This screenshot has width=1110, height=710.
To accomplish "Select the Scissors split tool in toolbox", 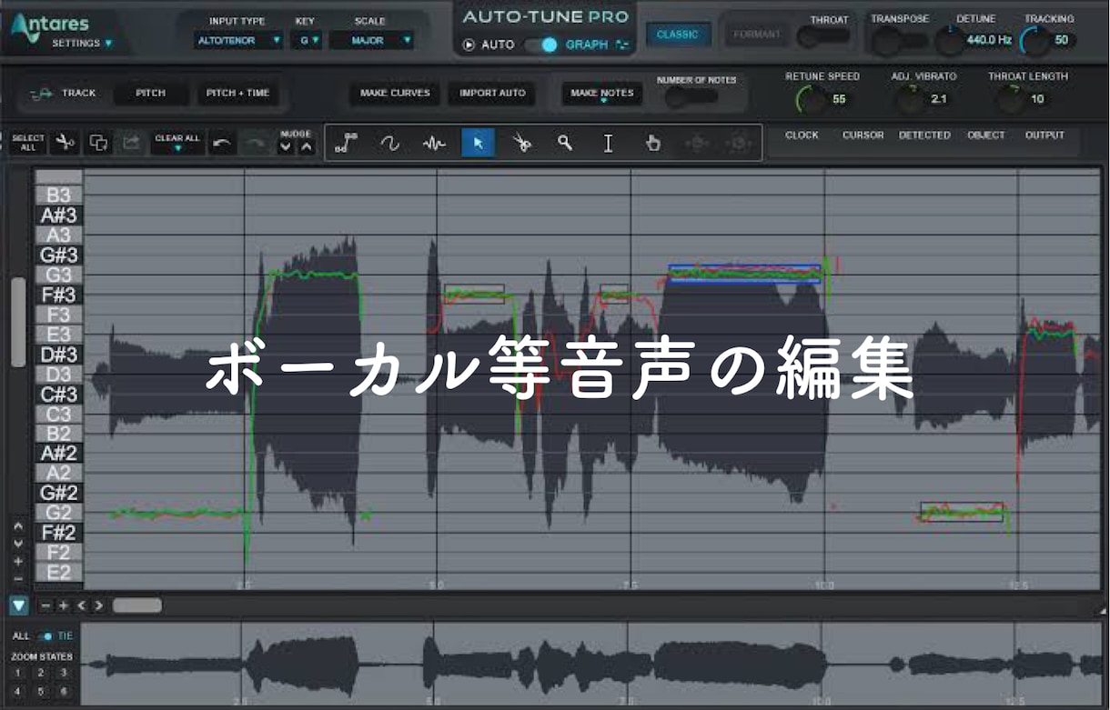I will (x=521, y=143).
